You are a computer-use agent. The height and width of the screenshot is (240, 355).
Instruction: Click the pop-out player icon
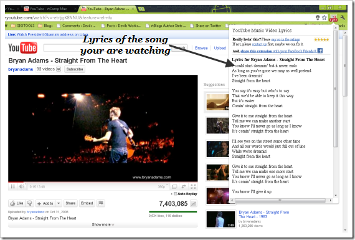184,186
